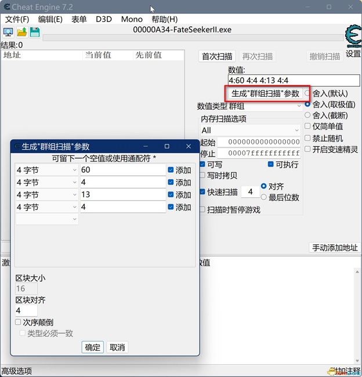The image size is (362, 377).
Task: Click the 生成"群组扫描"参数 button
Action: pyautogui.click(x=266, y=93)
